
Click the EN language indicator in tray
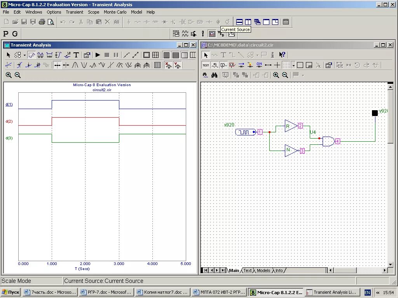[x=367, y=293]
